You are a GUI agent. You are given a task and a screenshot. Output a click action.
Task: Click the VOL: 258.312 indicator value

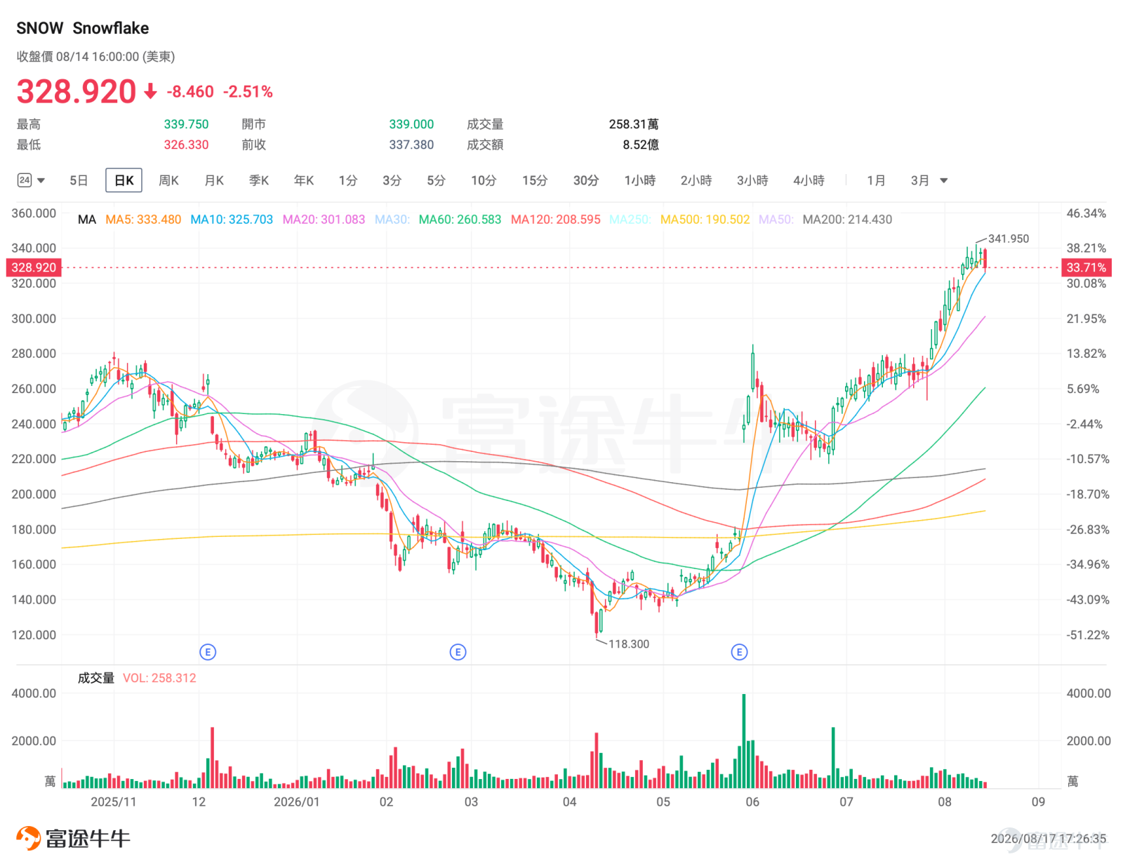159,678
